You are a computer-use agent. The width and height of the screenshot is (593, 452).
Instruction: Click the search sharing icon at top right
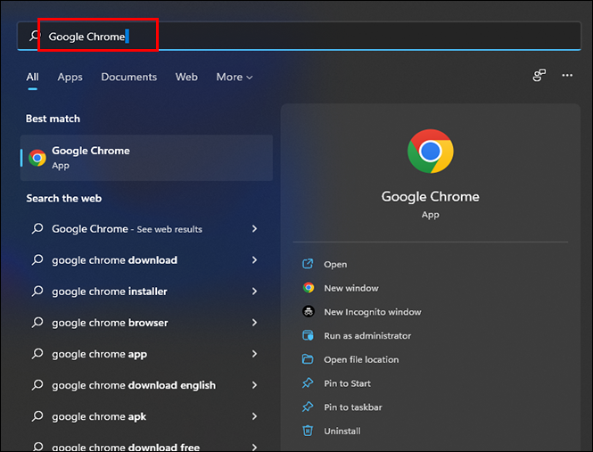pos(539,76)
